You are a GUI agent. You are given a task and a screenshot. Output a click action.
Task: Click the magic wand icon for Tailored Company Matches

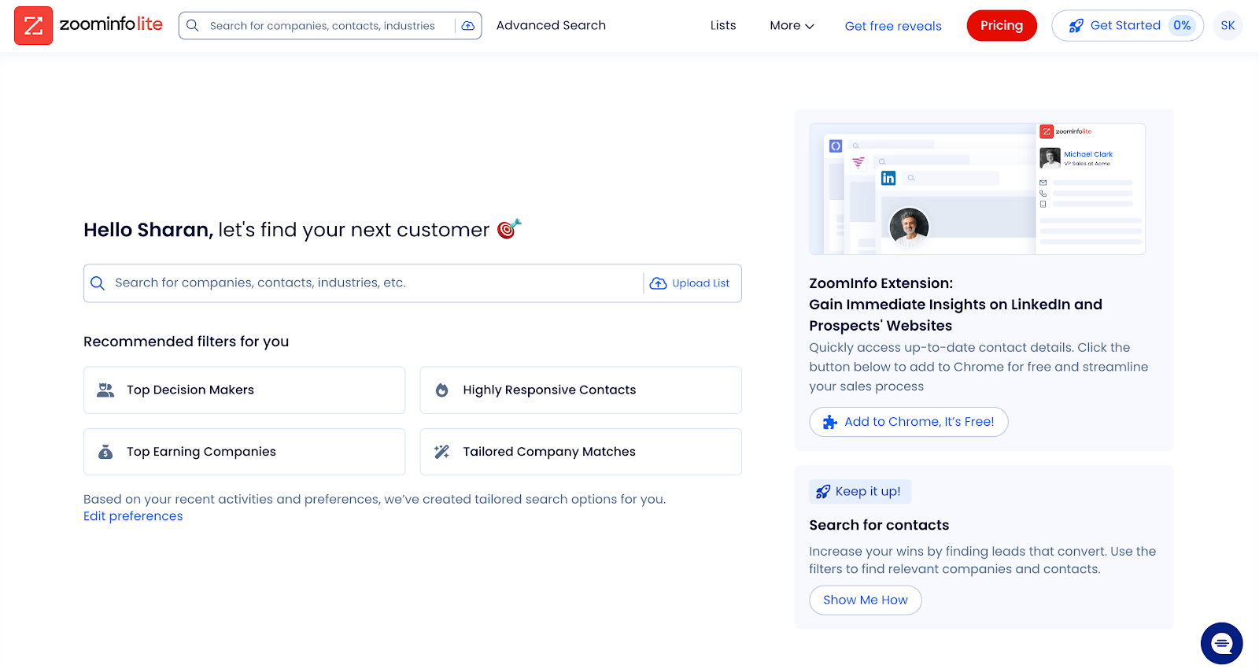pyautogui.click(x=442, y=452)
